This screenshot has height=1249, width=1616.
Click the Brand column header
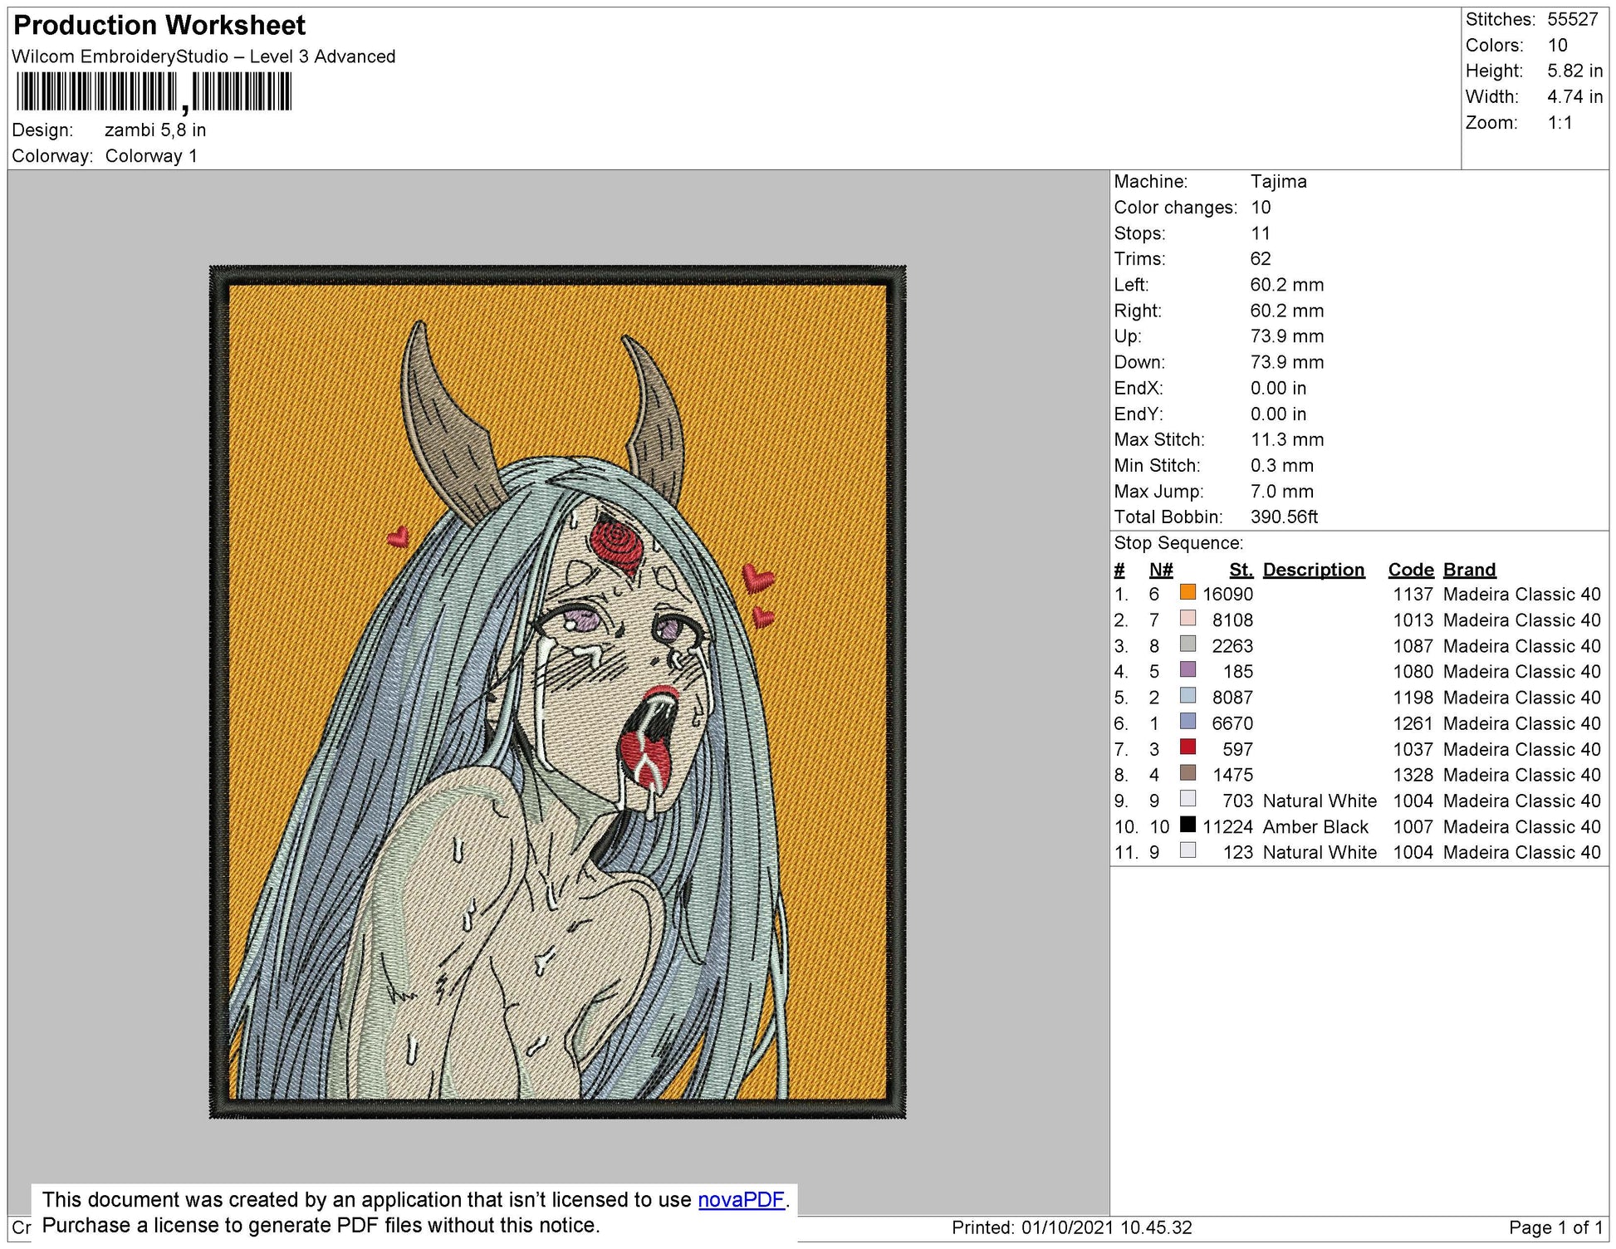[1469, 570]
